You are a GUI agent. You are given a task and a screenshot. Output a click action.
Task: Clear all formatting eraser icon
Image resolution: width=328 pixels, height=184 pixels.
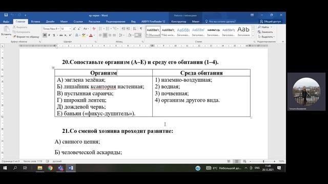(x=94, y=29)
